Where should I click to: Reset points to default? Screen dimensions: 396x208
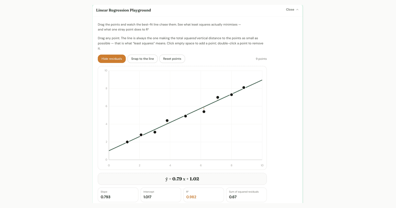pyautogui.click(x=172, y=59)
